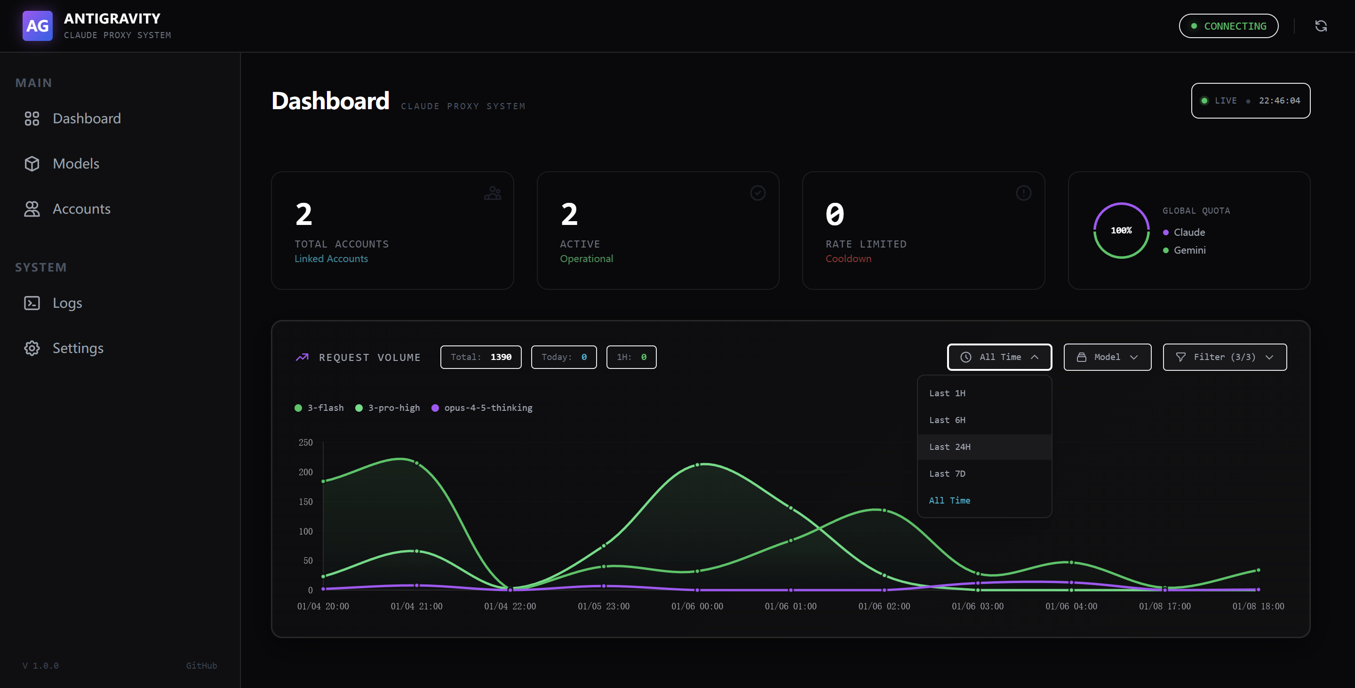1355x688 pixels.
Task: Open Settings via its gear icon
Action: (x=32, y=348)
